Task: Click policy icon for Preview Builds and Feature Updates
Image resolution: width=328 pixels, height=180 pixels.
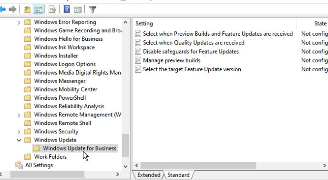Action: click(138, 34)
